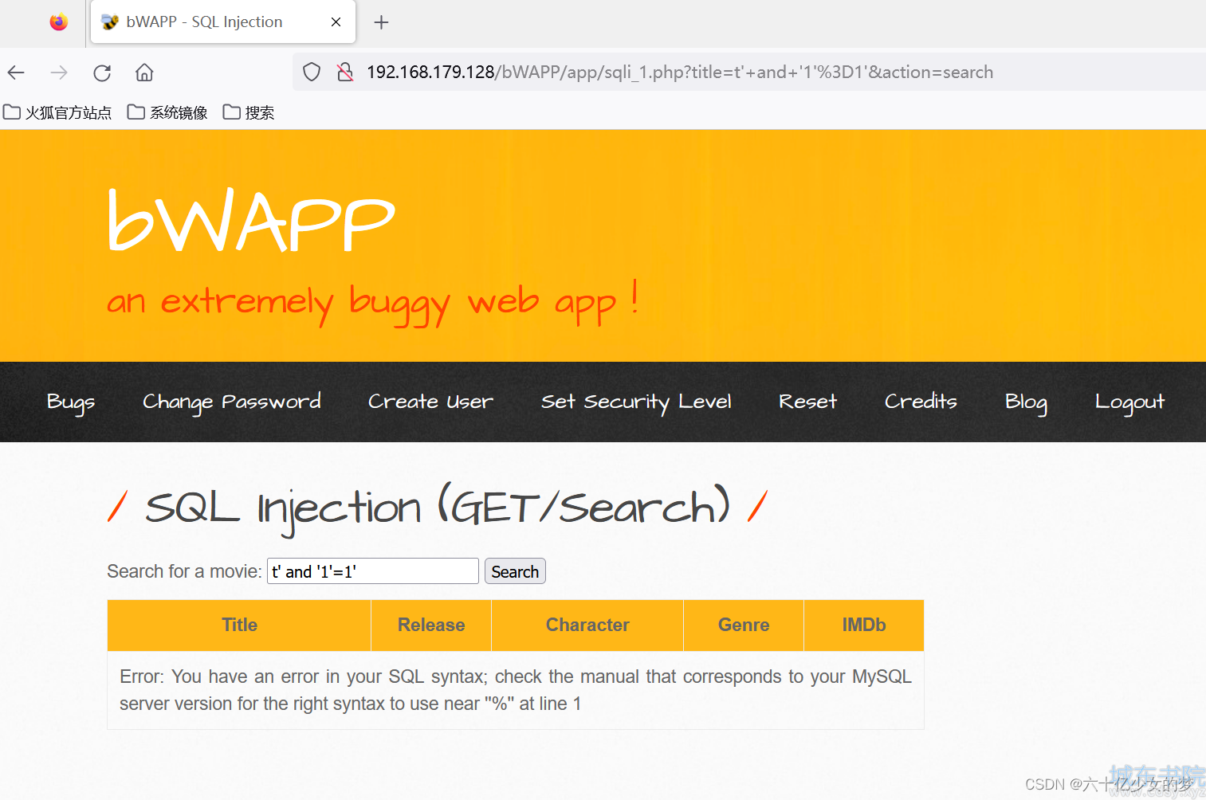The width and height of the screenshot is (1206, 800).
Task: Open the tracking protection shield icon
Action: coord(312,73)
